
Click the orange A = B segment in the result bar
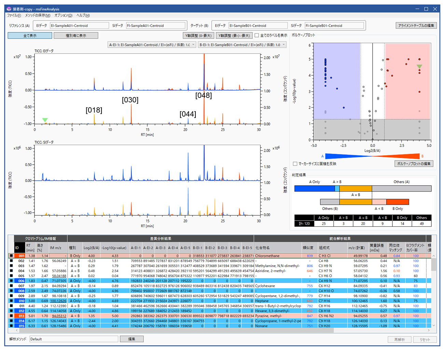[356, 188]
